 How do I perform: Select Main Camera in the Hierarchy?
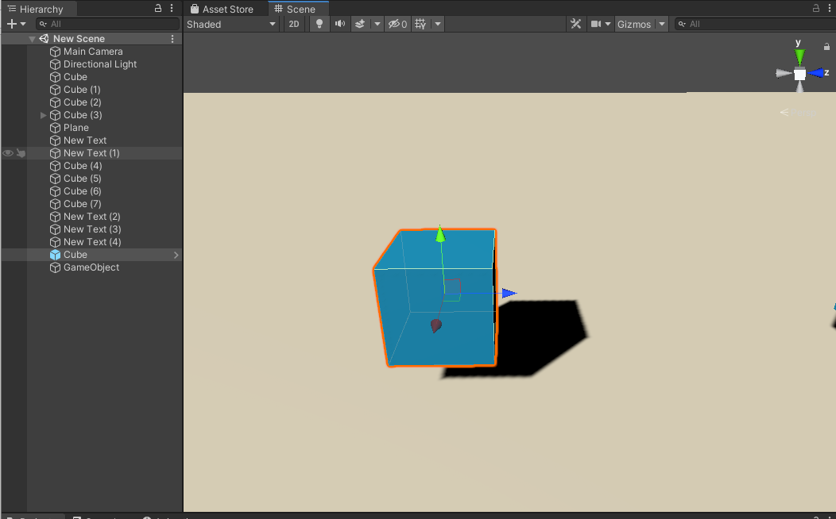(x=93, y=52)
